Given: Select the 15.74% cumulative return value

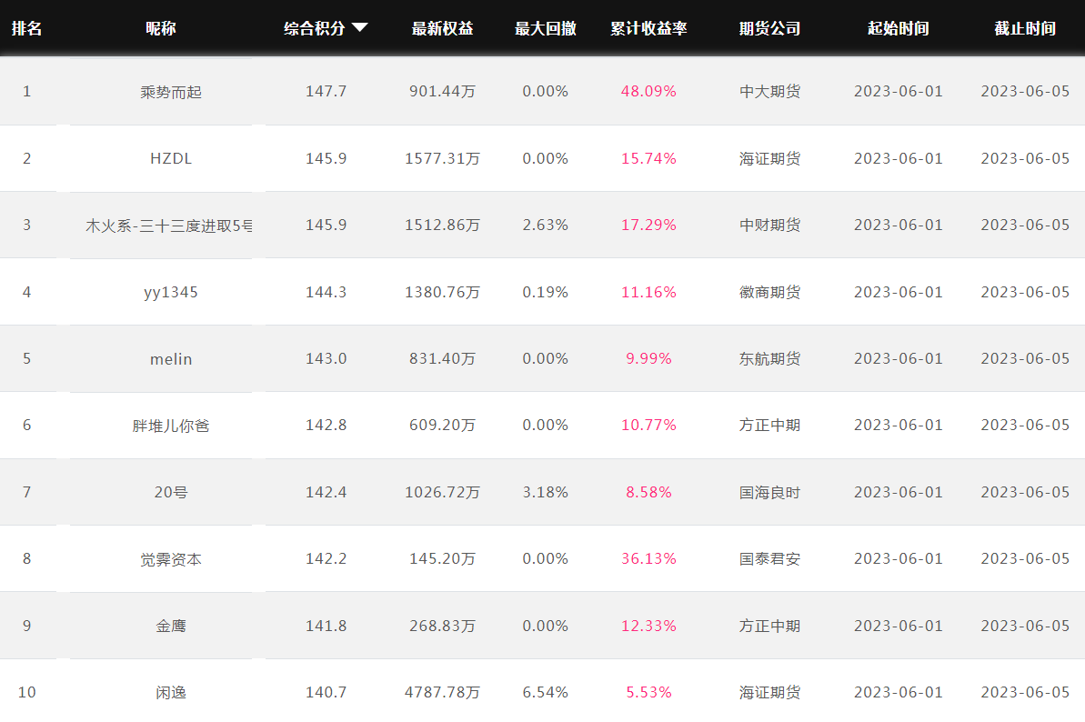Looking at the screenshot, I should click(x=648, y=158).
